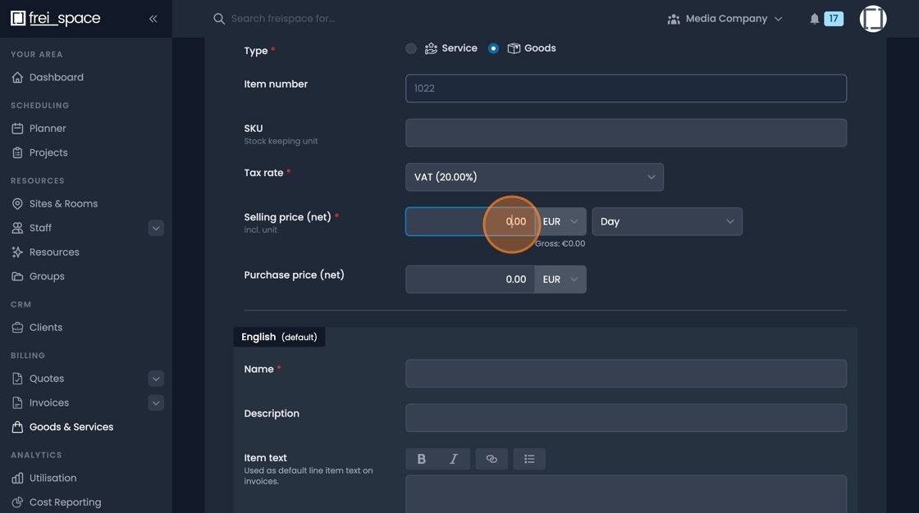Insert link using the link icon
The image size is (919, 513).
click(x=492, y=459)
